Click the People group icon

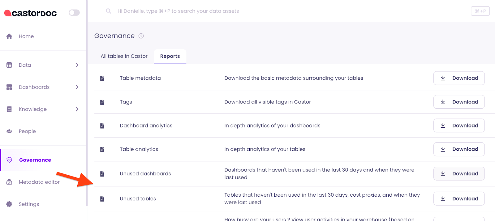[x=9, y=131]
